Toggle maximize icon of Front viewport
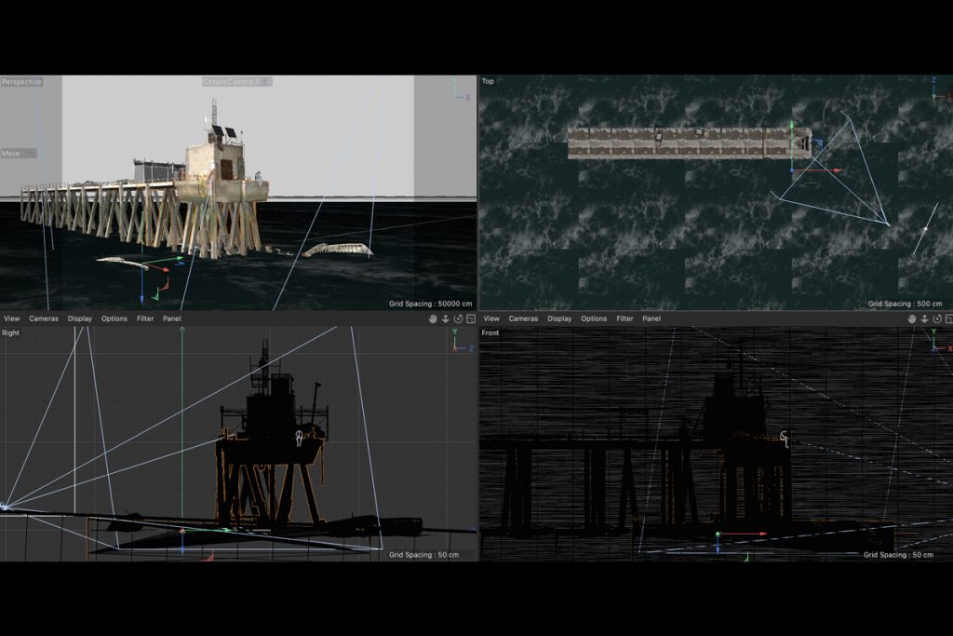The height and width of the screenshot is (636, 953). (x=947, y=318)
